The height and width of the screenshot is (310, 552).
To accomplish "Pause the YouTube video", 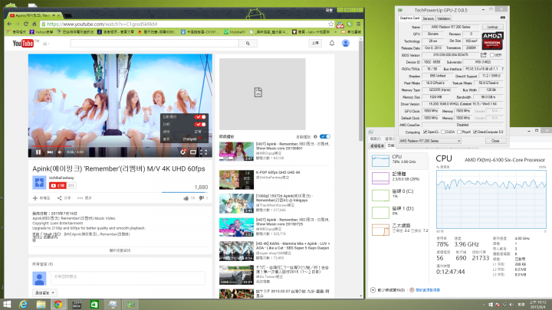I will [38, 152].
